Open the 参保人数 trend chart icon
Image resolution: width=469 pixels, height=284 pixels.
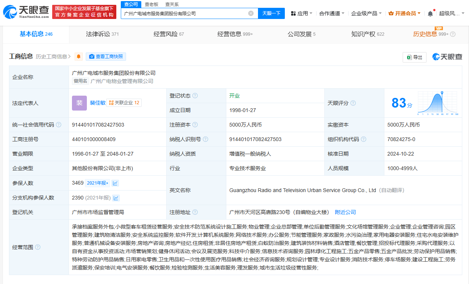coord(116,183)
